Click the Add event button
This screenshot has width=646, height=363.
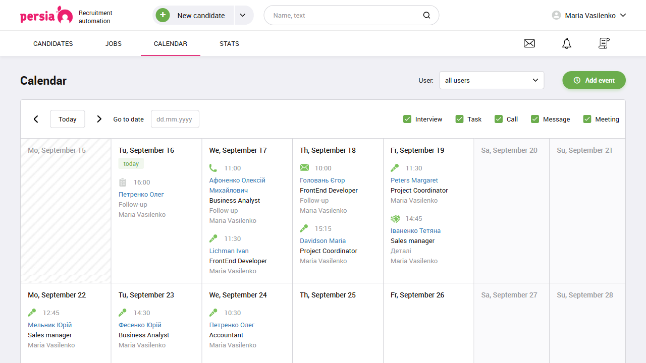[x=594, y=80]
